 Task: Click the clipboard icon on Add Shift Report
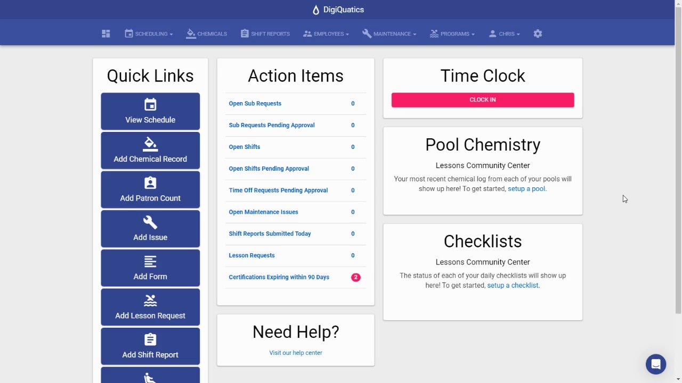coord(150,339)
